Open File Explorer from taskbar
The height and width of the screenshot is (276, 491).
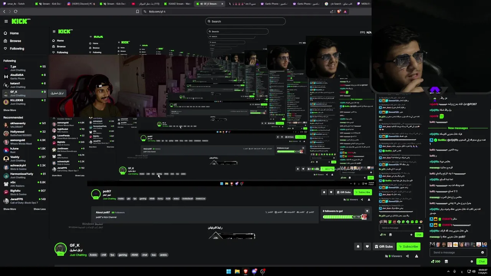[x=237, y=271]
